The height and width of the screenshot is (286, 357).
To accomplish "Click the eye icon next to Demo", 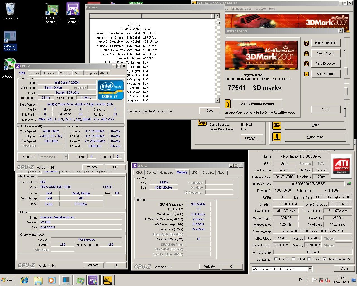I will pos(277,125).
